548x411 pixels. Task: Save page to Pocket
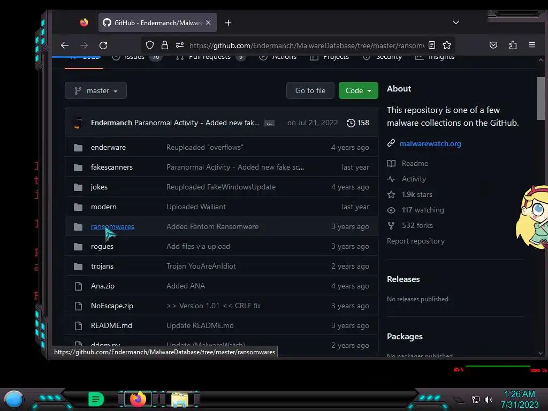[493, 45]
